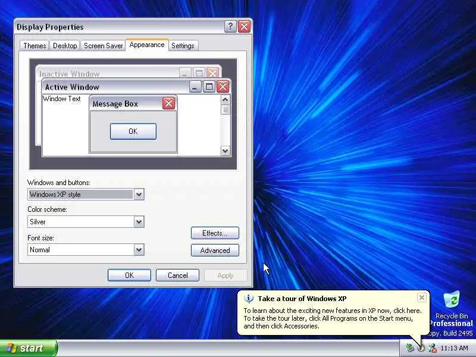Switch to the Themes tab
The height and width of the screenshot is (357, 476).
point(35,46)
